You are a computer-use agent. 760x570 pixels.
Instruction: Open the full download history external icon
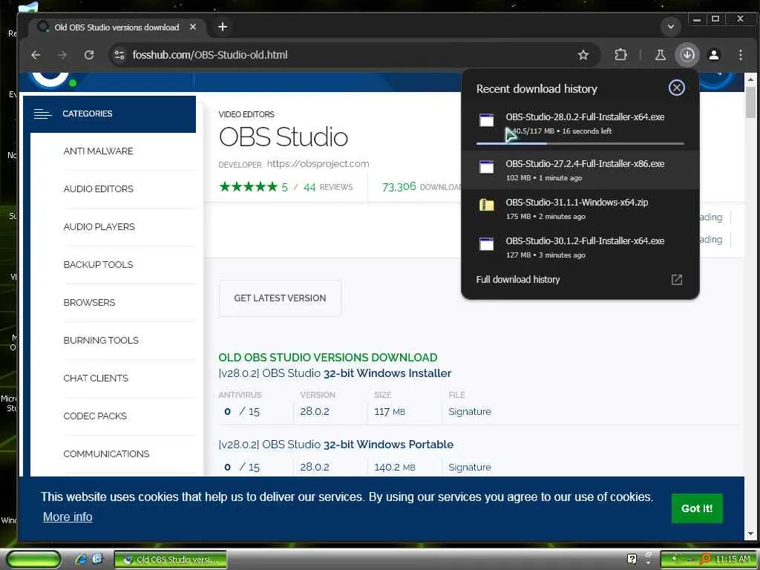point(677,280)
